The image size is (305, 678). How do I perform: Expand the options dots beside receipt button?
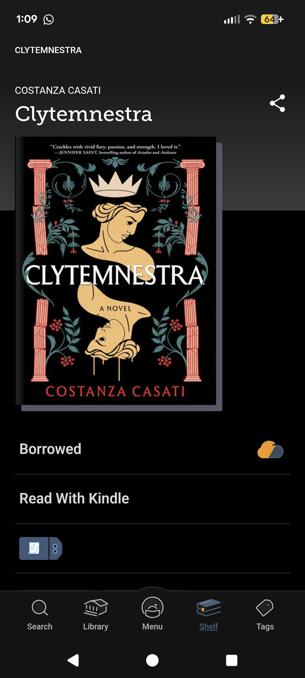click(56, 548)
